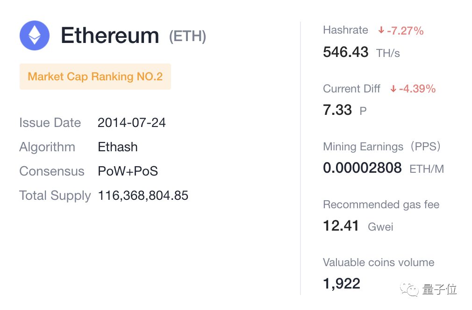Select the Ethash algorithm value

click(118, 147)
